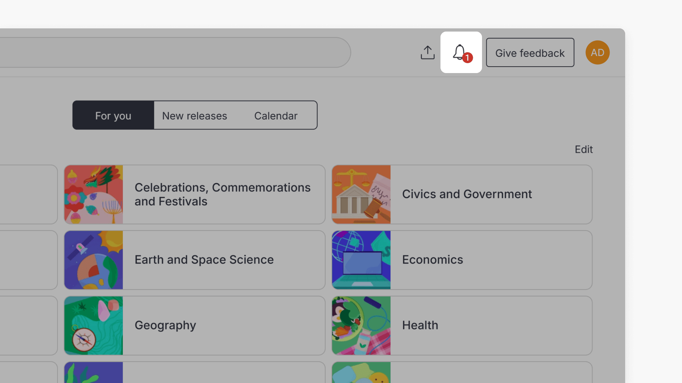Click the Health food thumbnail
The image size is (682, 383).
point(361,326)
